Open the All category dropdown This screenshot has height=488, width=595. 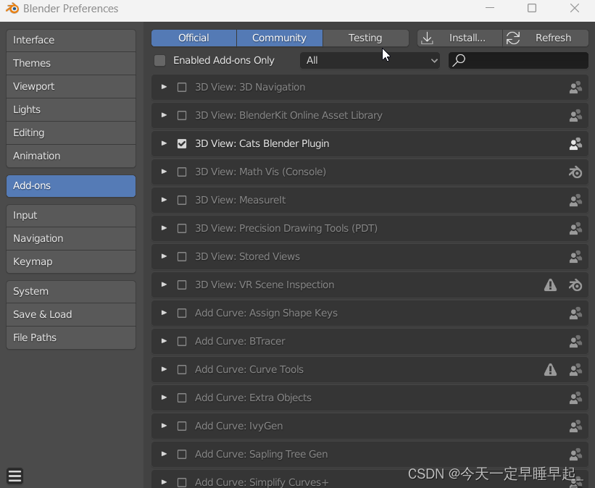370,61
